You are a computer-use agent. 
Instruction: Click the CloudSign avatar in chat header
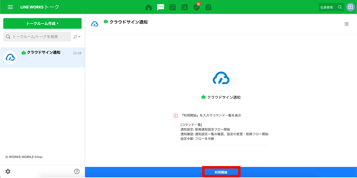coord(95,24)
